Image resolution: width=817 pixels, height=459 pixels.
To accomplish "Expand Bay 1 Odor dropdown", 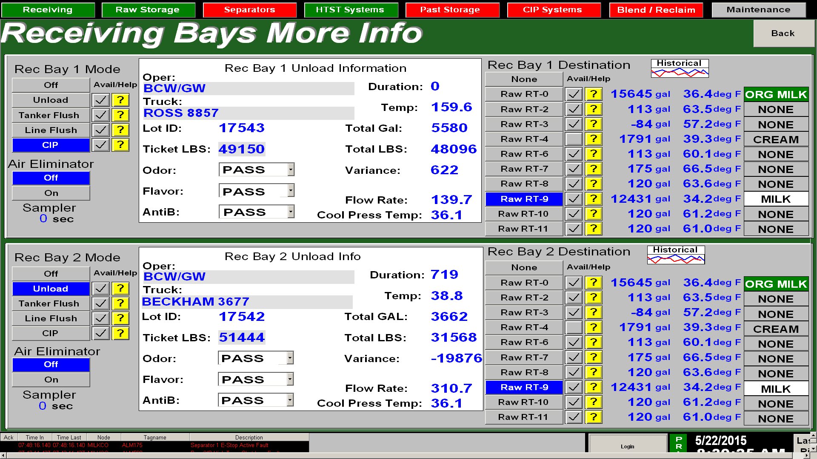I will point(291,170).
